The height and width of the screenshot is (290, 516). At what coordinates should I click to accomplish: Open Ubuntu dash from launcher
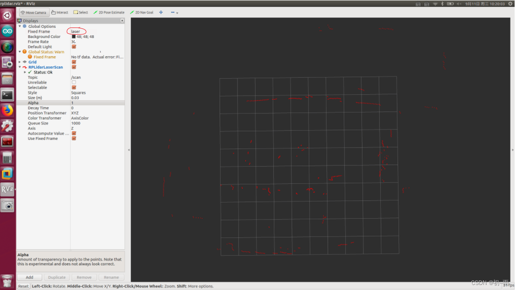7,16
